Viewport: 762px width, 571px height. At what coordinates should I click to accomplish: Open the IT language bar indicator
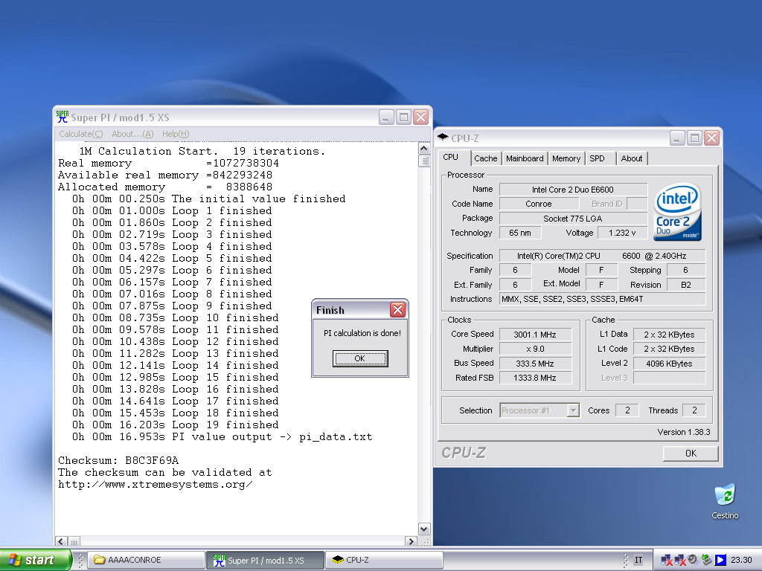[x=638, y=560]
